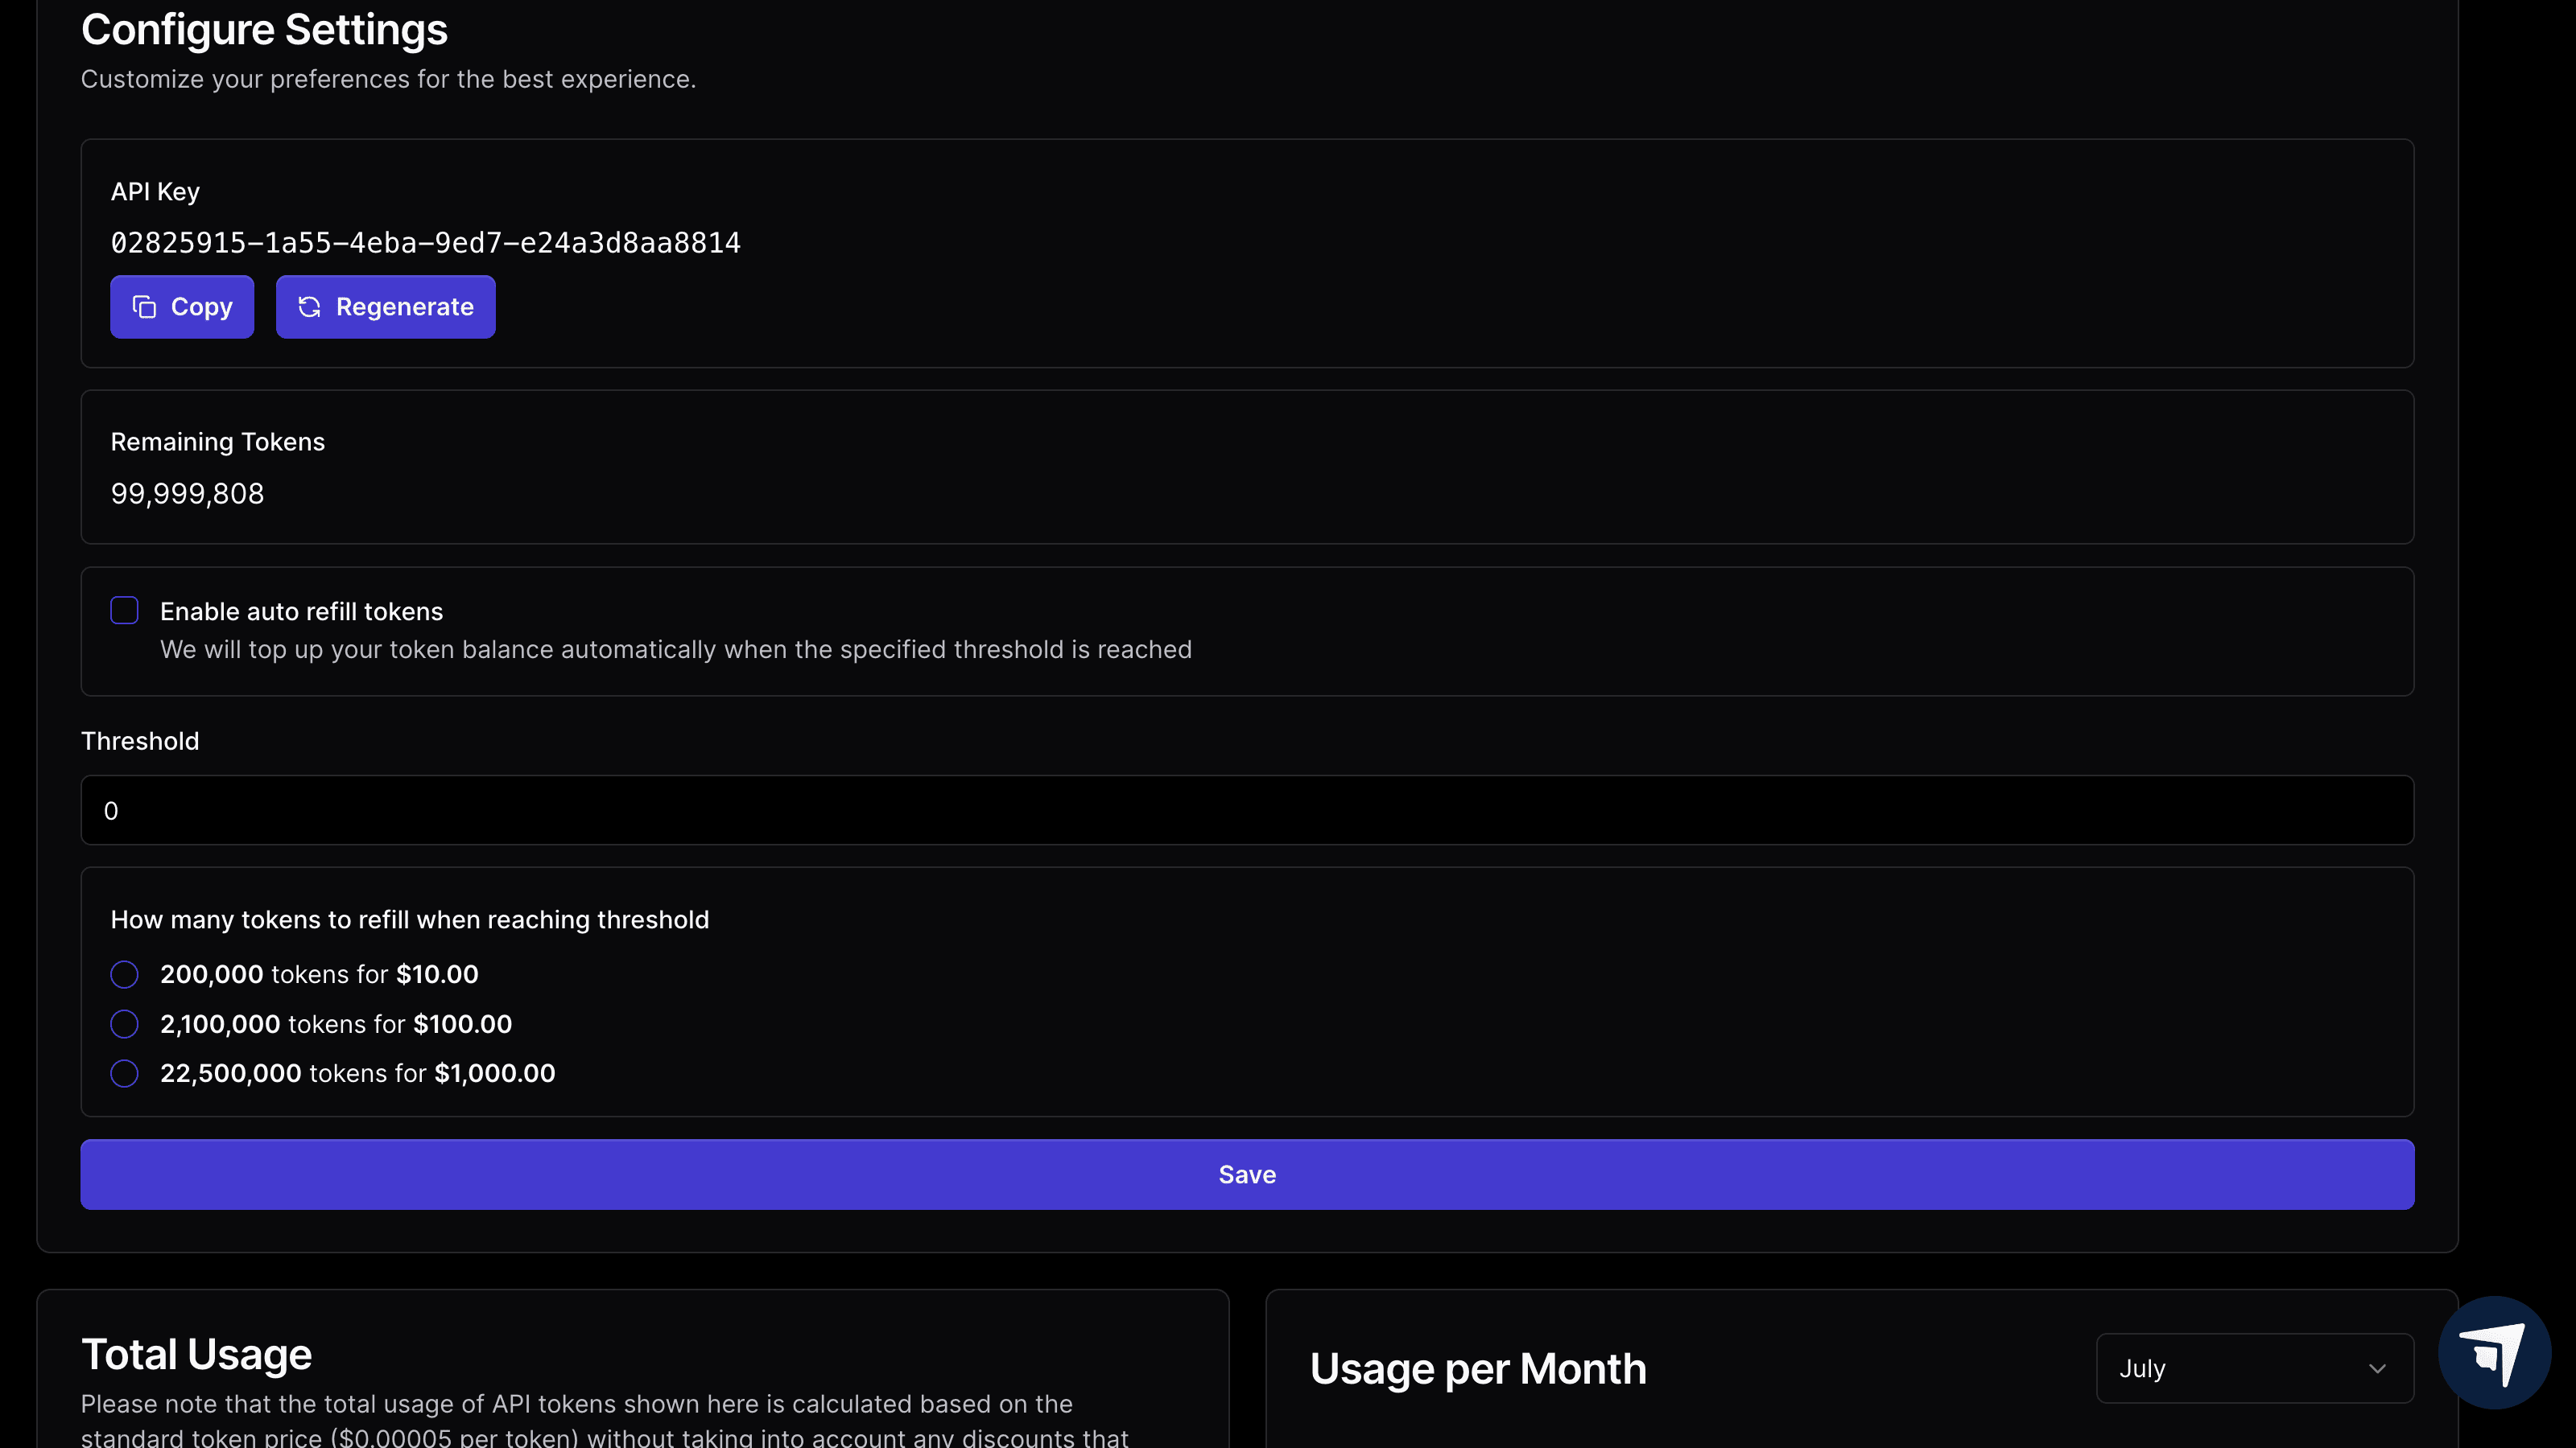Select 200,000 tokens for $10.00 option
2576x1448 pixels.
click(x=124, y=974)
